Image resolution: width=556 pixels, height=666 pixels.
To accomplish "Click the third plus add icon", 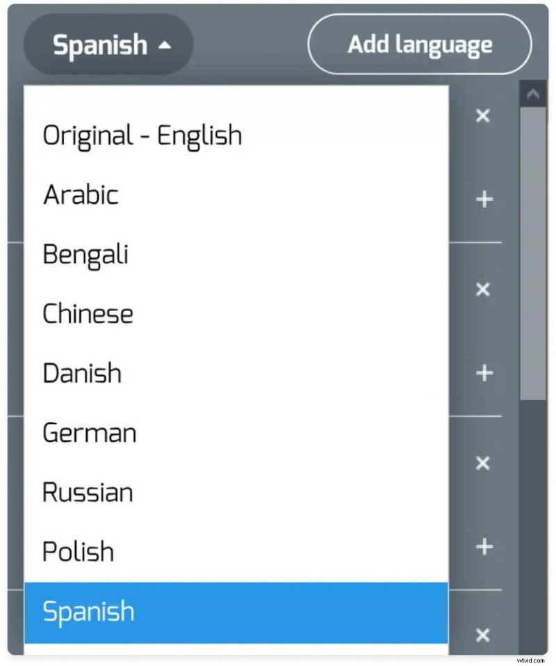I will point(482,547).
